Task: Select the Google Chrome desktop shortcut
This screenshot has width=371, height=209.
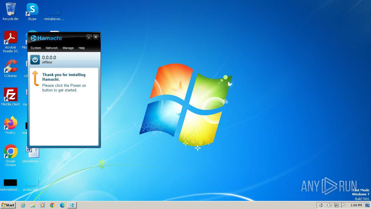Action: click(10, 156)
